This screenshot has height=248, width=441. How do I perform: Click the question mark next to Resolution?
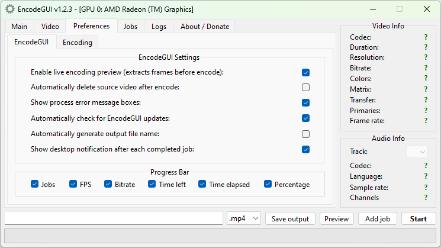[426, 57]
